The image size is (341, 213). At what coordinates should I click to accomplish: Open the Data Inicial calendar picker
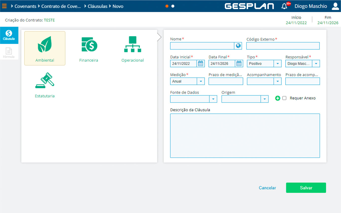coord(201,64)
